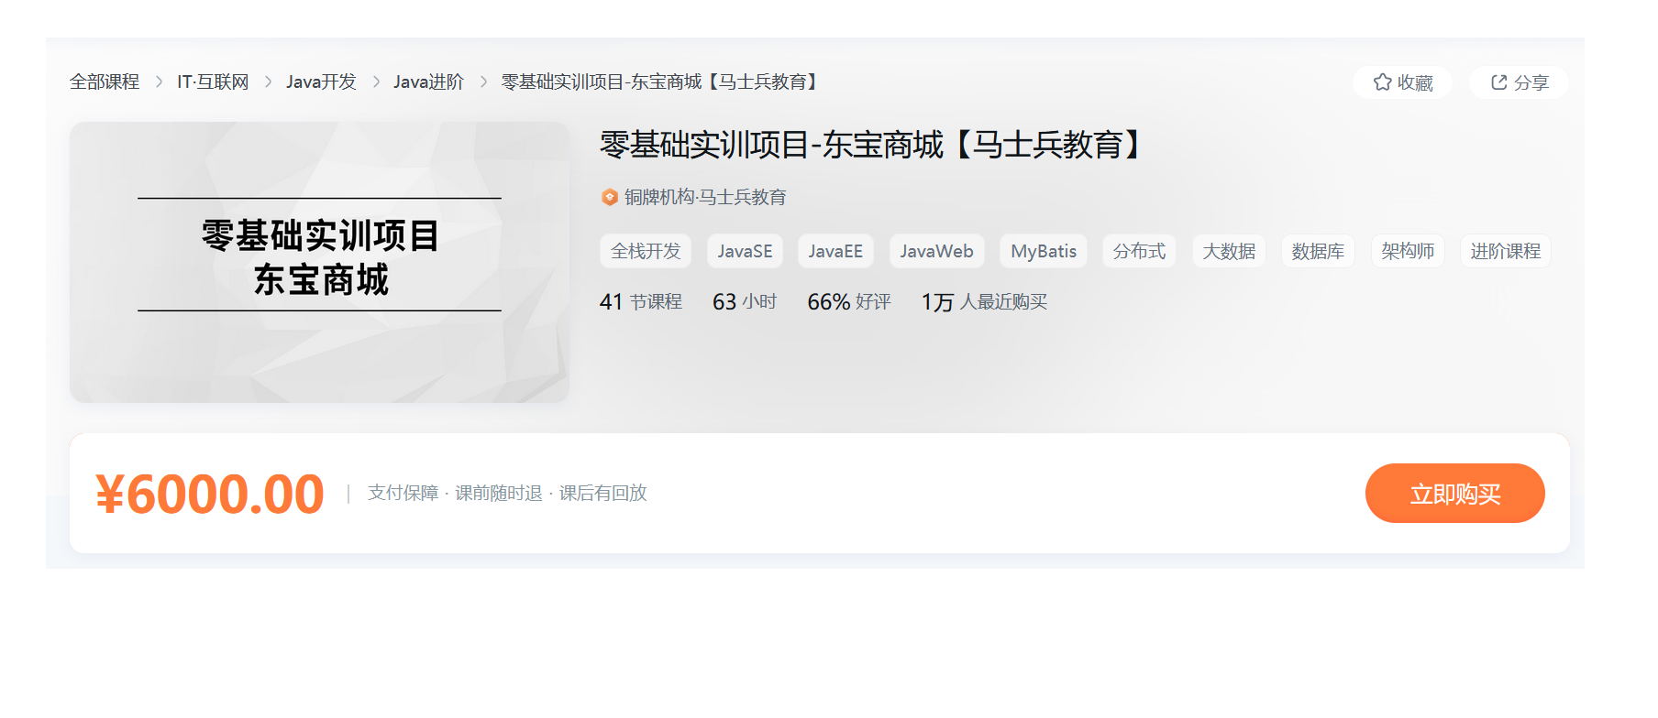Go to the IT·互联网 breadcrumb
This screenshot has height=718, width=1658.
click(213, 82)
